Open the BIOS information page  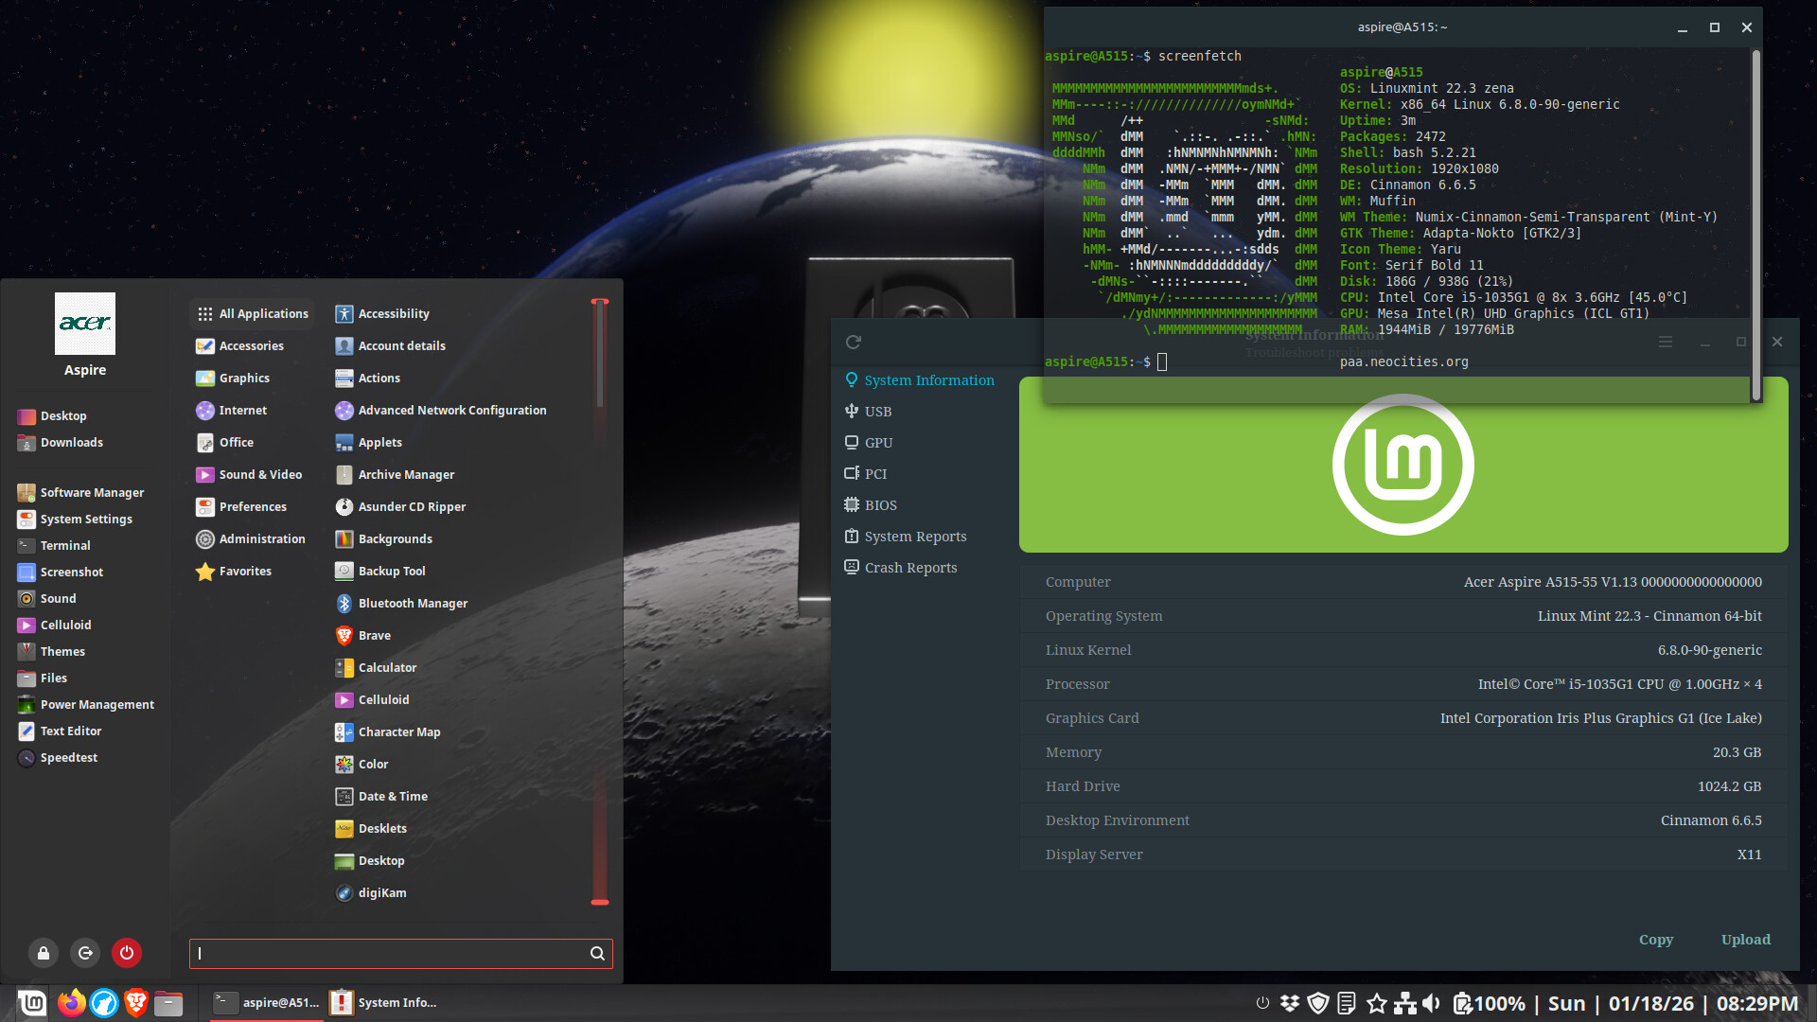tap(879, 505)
